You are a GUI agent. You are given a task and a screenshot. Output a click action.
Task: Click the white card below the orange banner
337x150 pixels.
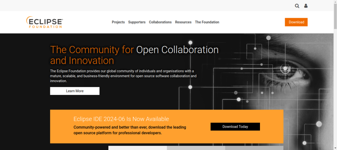(x=138, y=148)
